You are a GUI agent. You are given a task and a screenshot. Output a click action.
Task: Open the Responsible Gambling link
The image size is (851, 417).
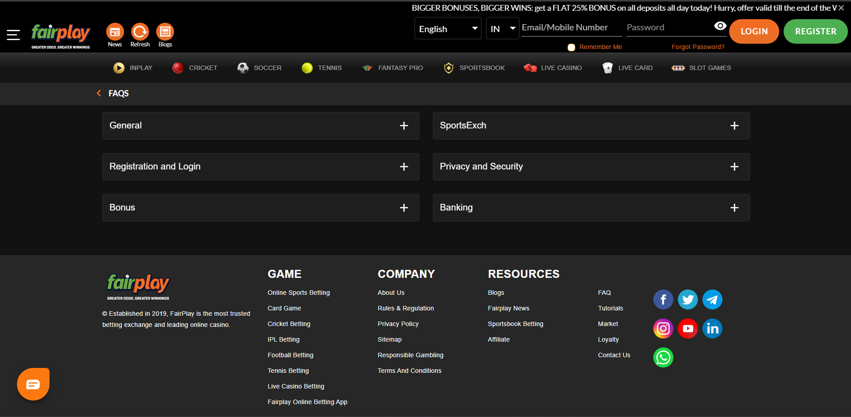tap(411, 355)
